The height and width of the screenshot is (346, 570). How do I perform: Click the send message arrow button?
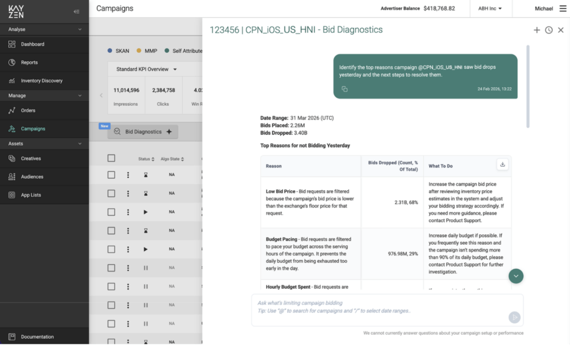tap(514, 317)
